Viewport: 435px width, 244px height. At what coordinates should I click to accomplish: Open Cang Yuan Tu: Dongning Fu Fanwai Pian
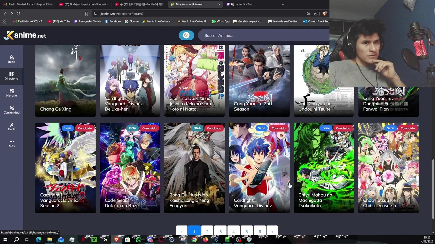point(388,102)
